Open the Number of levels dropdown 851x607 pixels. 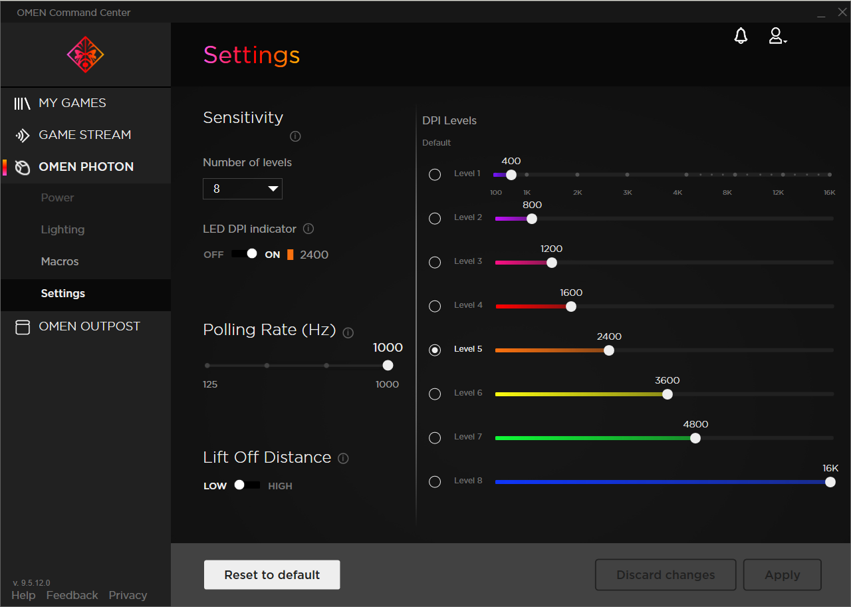coord(243,189)
